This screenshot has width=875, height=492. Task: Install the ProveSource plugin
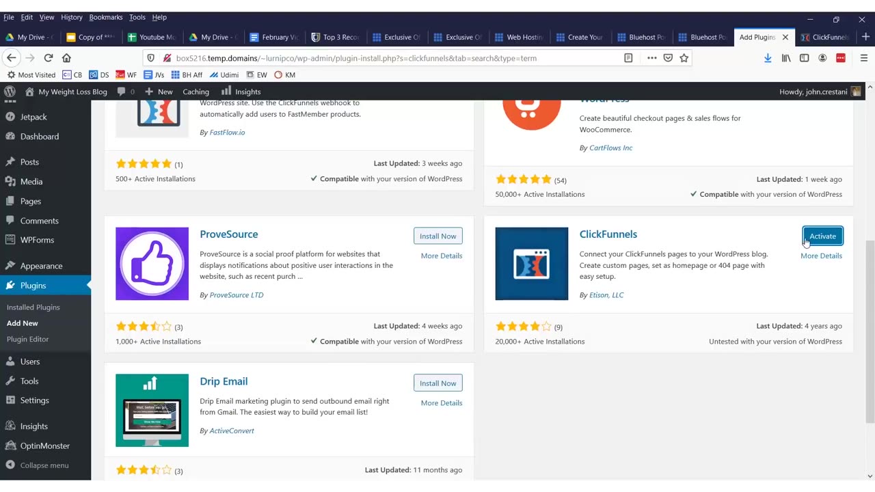[437, 236]
